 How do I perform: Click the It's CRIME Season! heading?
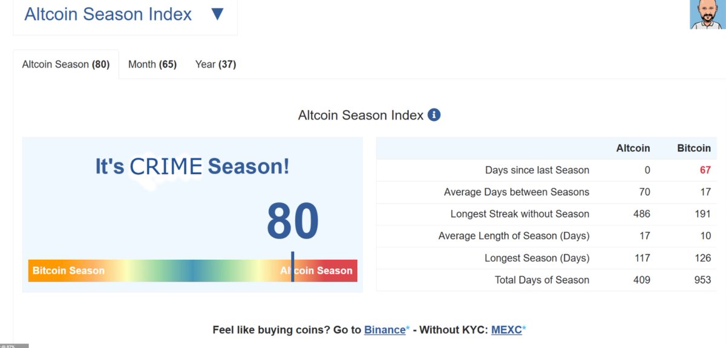tap(192, 166)
